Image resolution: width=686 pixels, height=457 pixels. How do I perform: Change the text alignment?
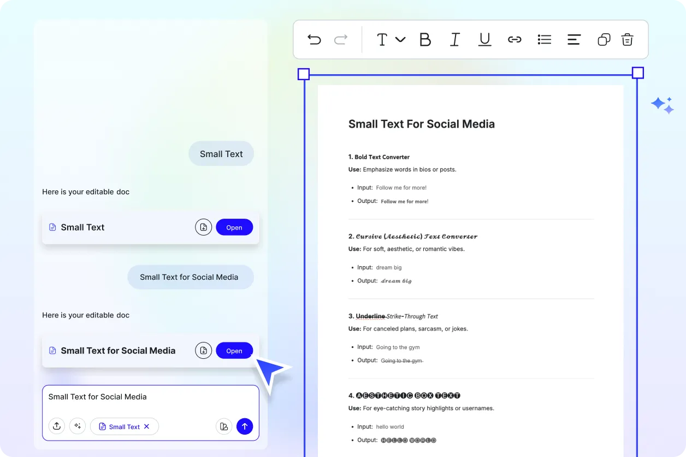[573, 39]
